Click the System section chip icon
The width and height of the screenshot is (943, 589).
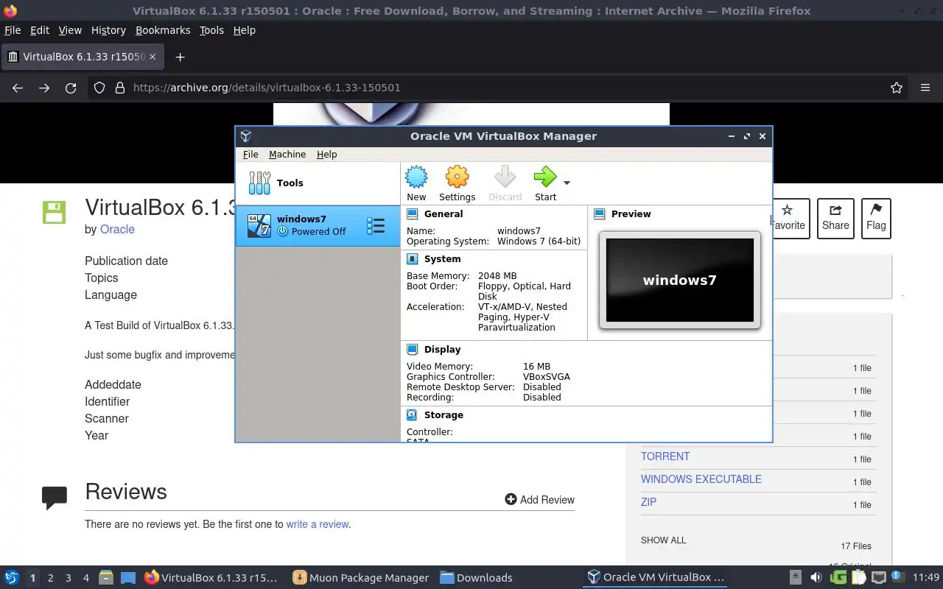[413, 259]
